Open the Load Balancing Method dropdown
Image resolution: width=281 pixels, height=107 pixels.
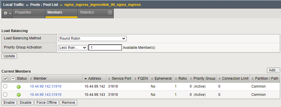pos(92,39)
